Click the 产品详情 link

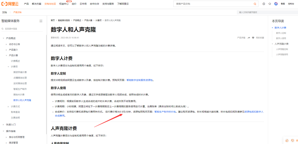tap(241, 38)
